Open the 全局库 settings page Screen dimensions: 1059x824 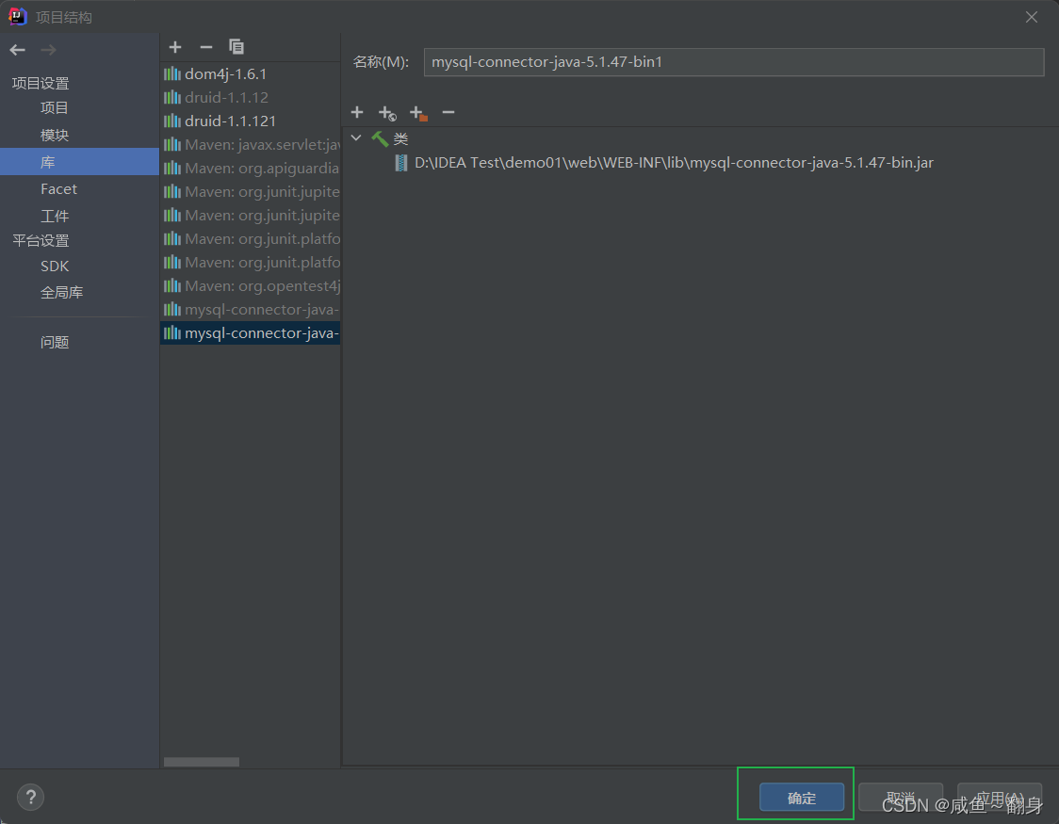(61, 292)
